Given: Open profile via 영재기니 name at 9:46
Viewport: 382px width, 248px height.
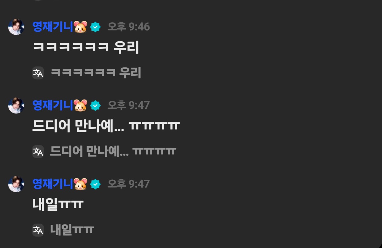Looking at the screenshot, I should (53, 27).
